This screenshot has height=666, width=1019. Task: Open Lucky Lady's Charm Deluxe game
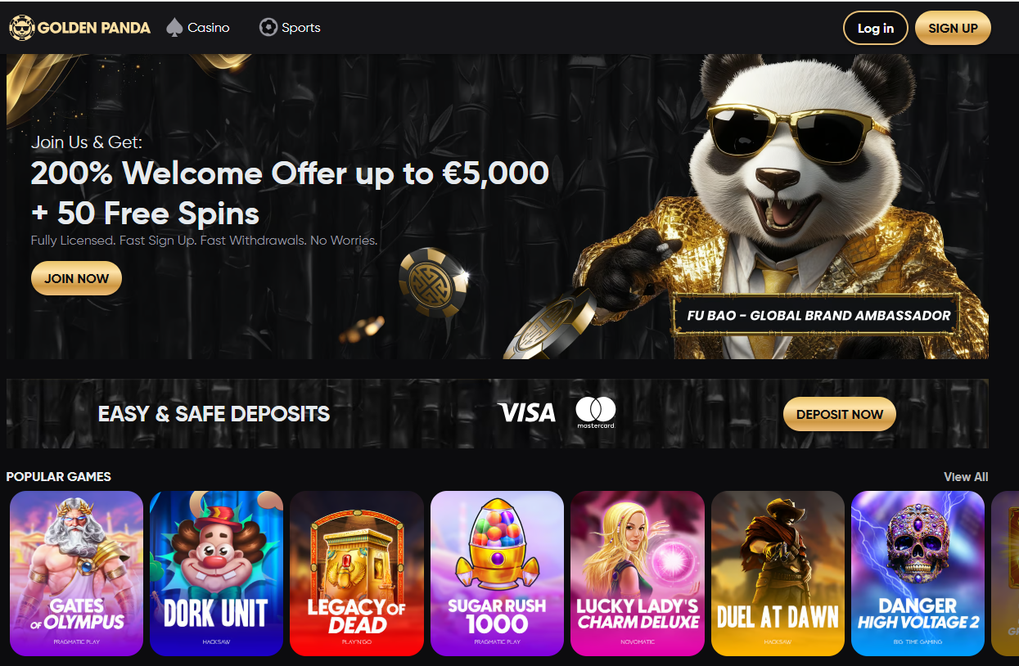pyautogui.click(x=638, y=574)
